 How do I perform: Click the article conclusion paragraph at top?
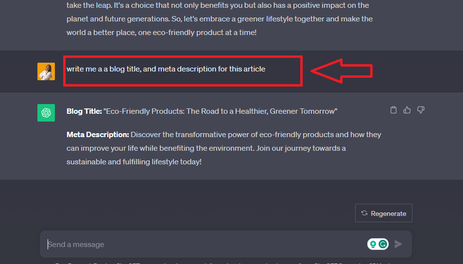pyautogui.click(x=220, y=19)
